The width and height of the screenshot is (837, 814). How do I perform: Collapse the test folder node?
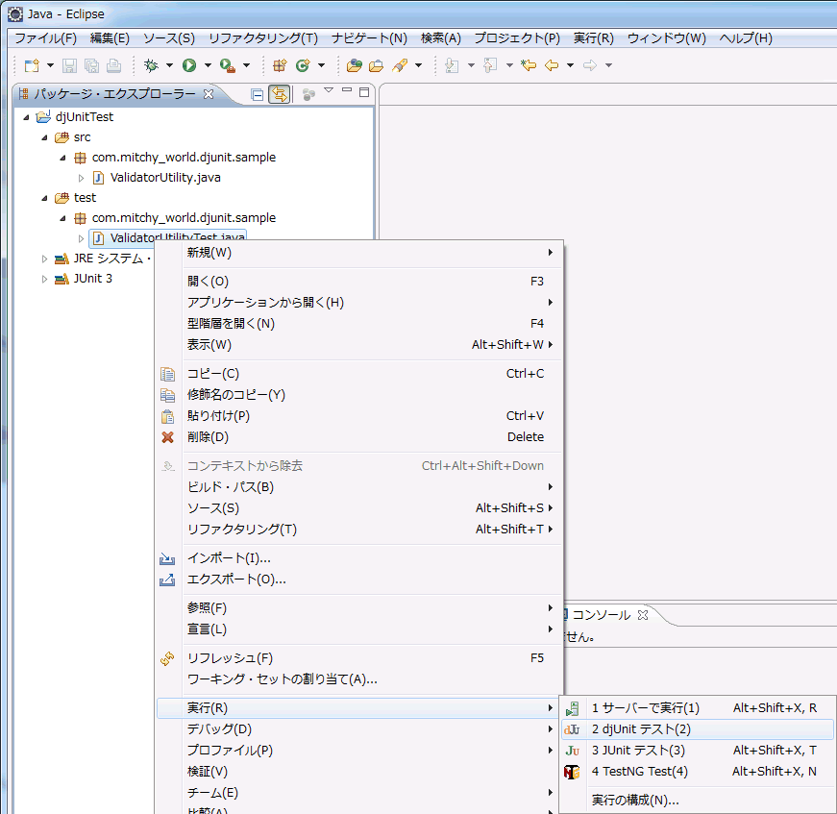(x=45, y=198)
